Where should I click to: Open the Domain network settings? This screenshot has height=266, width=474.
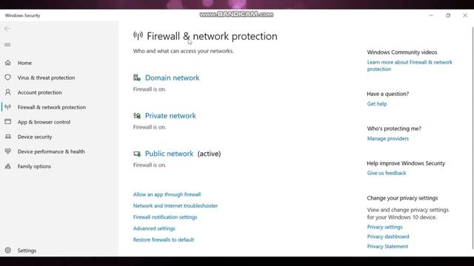click(x=172, y=78)
